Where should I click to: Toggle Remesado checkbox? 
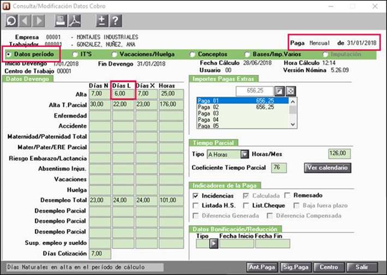287,195
